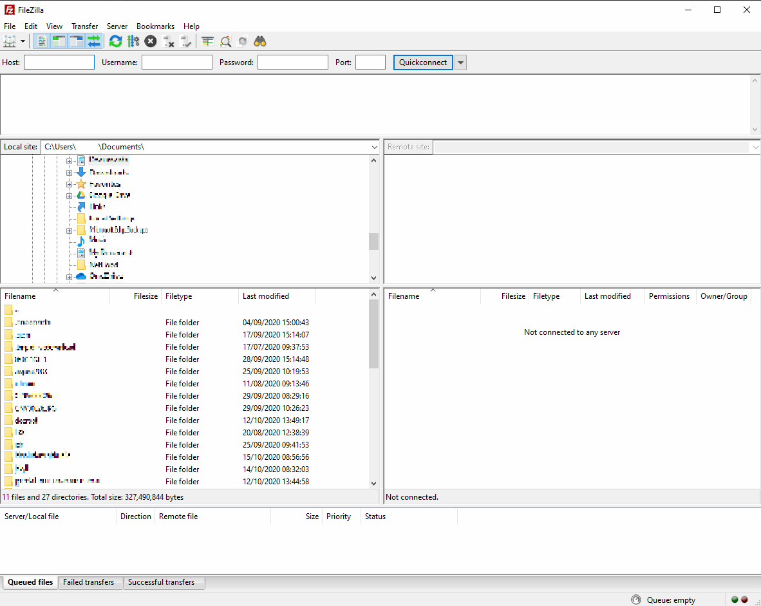Search for files using the binoculars icon
Screen dimensions: 761x606
click(x=260, y=41)
